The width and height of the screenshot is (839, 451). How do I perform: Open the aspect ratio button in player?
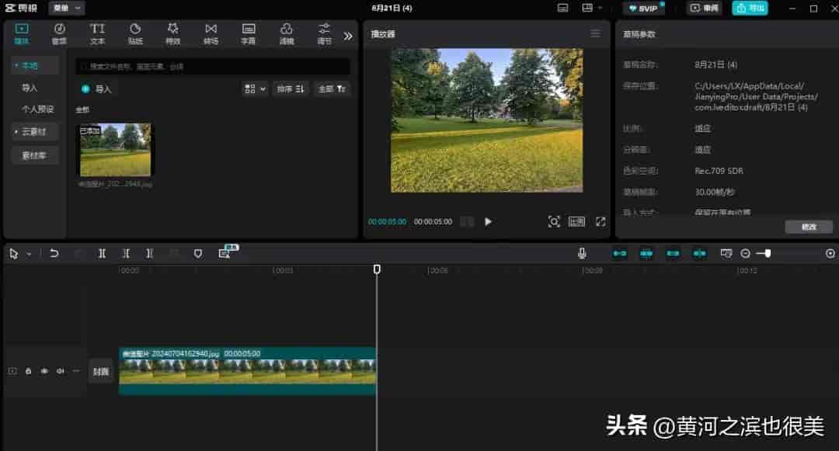click(x=576, y=222)
